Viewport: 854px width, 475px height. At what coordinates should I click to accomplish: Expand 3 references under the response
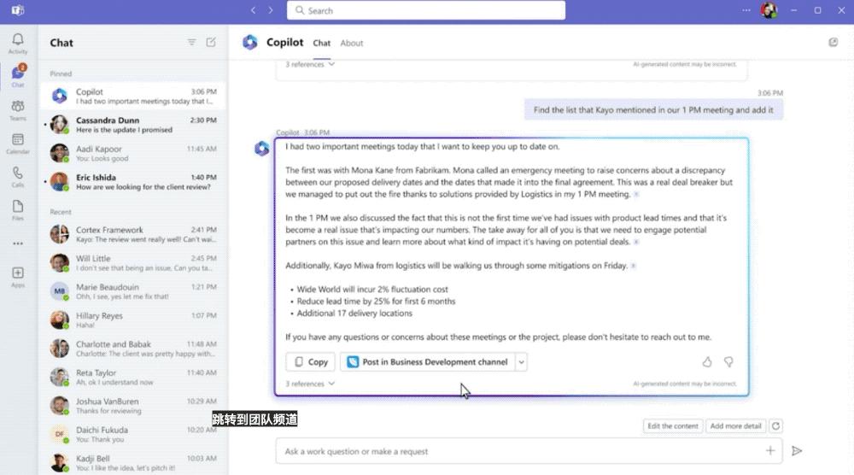[x=310, y=384]
